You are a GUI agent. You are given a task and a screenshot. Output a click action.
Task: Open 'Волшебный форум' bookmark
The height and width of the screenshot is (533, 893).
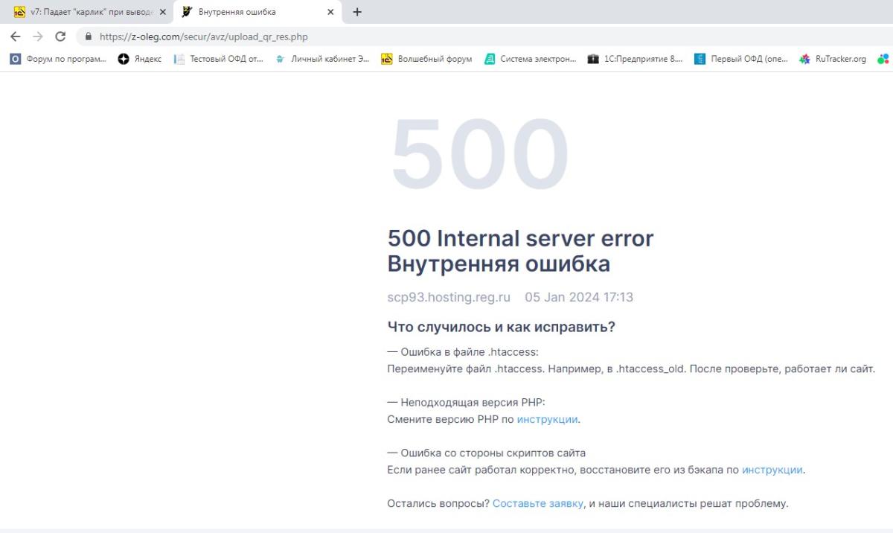427,60
